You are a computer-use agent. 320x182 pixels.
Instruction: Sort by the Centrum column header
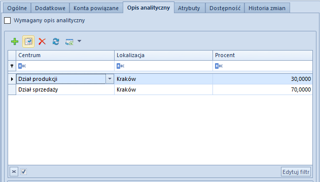click(65, 55)
